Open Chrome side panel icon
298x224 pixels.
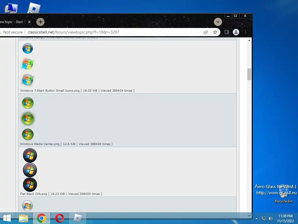[226, 32]
